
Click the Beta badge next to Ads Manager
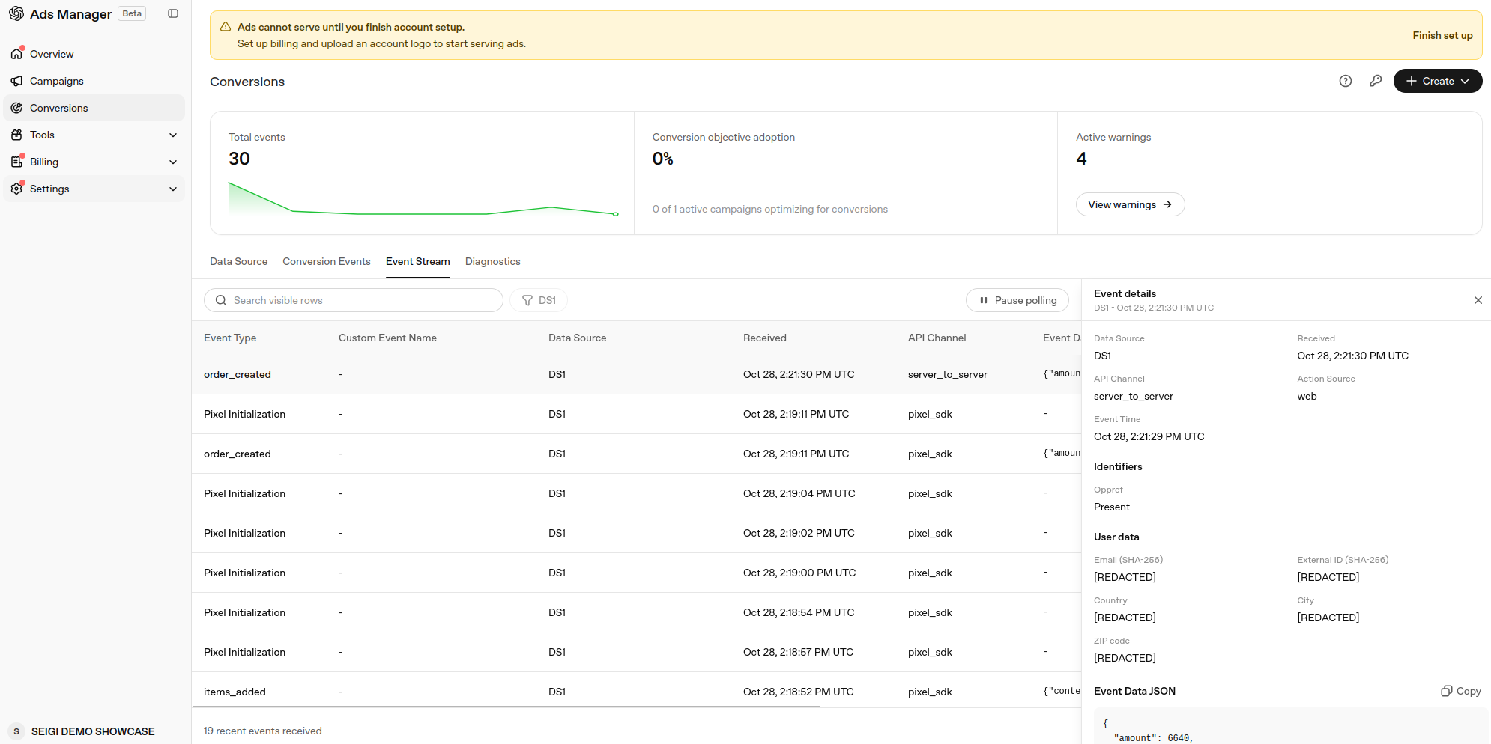pos(132,13)
